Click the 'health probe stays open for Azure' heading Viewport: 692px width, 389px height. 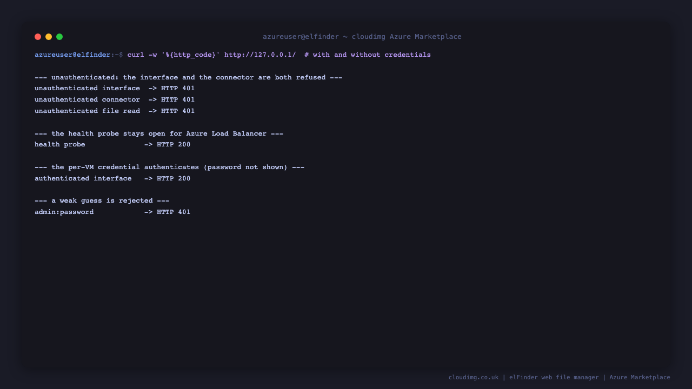(159, 134)
